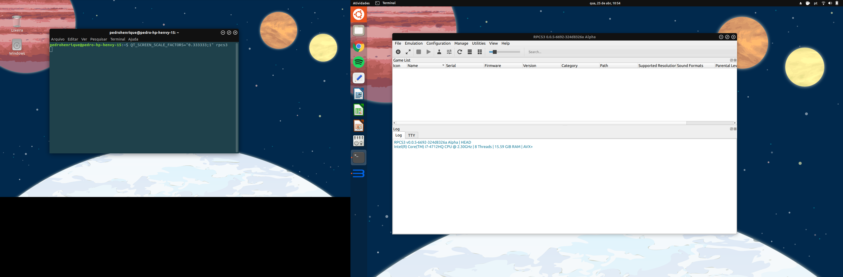Switch game list to grid view mode
Viewport: 843px width, 277px height.
(480, 52)
